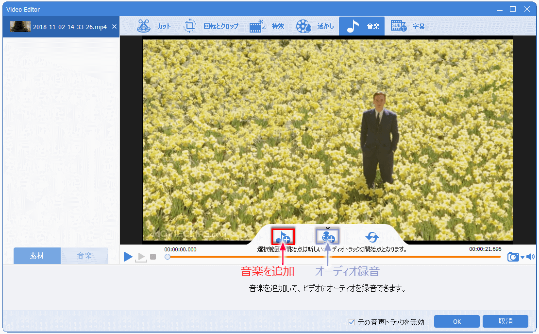Click the refresh audio track icon
539x334 pixels.
coord(372,237)
